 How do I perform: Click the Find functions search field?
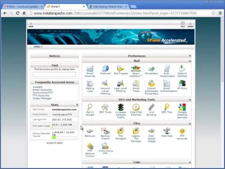pyautogui.click(x=54, y=74)
